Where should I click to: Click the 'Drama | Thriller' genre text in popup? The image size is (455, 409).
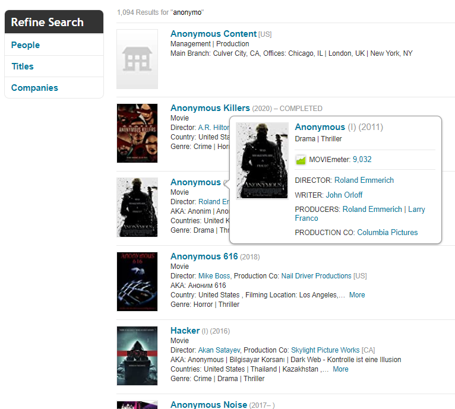[x=318, y=139]
